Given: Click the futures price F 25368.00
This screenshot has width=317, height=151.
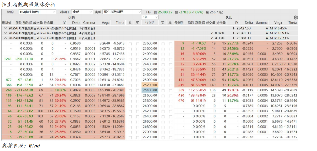Looking at the screenshot, I should coord(242,38).
